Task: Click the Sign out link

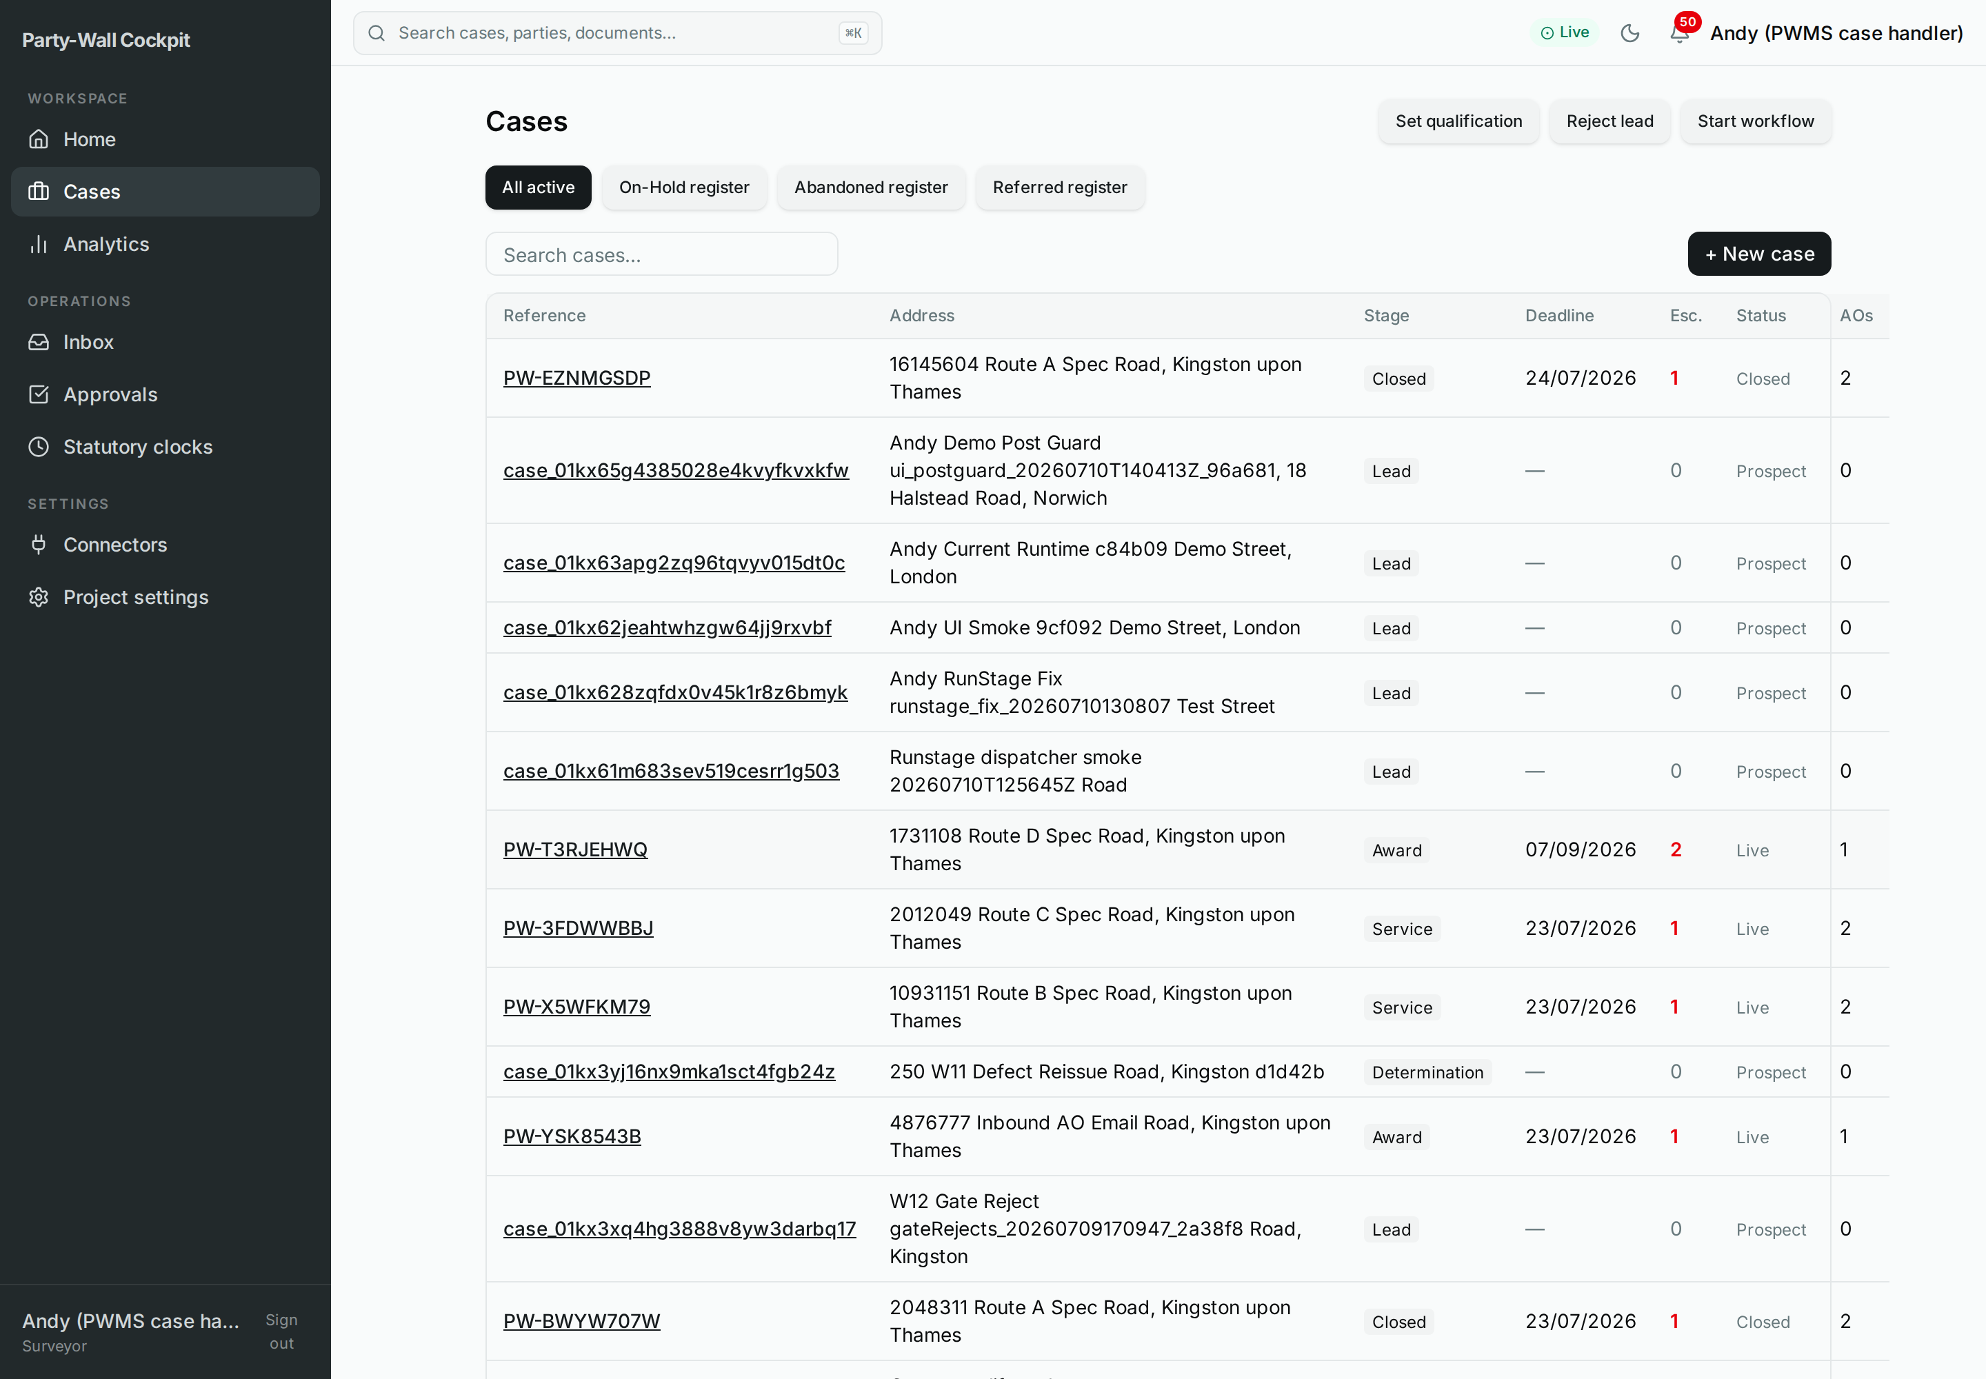Action: [x=282, y=1331]
